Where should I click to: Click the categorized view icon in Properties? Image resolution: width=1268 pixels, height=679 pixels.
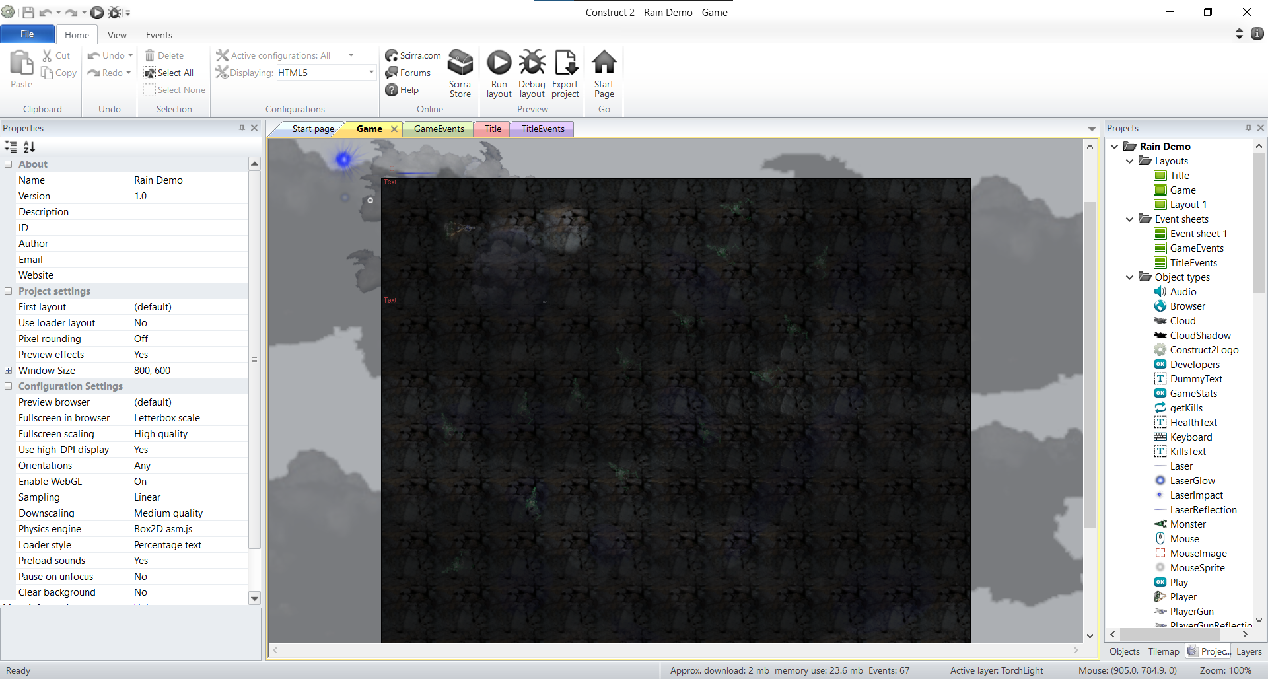click(11, 147)
